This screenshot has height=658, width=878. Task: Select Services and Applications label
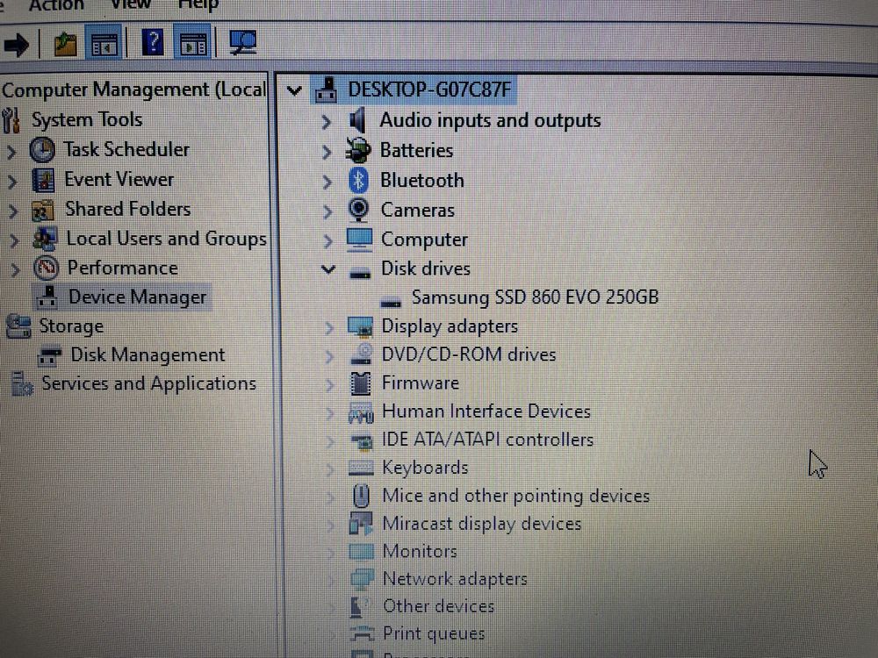[x=149, y=384]
